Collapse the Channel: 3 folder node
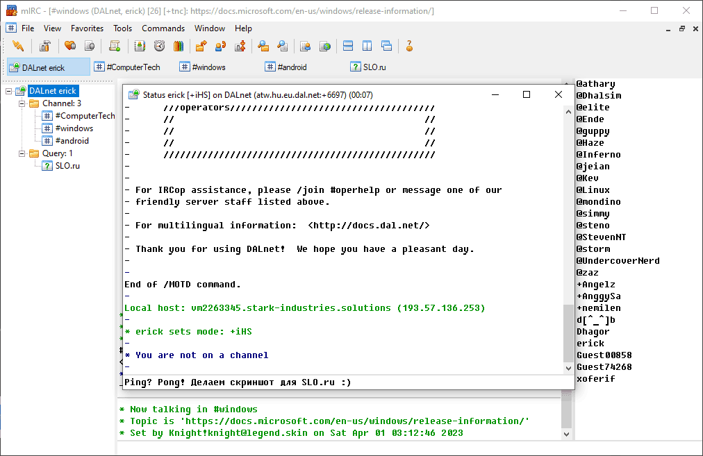703x456 pixels. 22,103
